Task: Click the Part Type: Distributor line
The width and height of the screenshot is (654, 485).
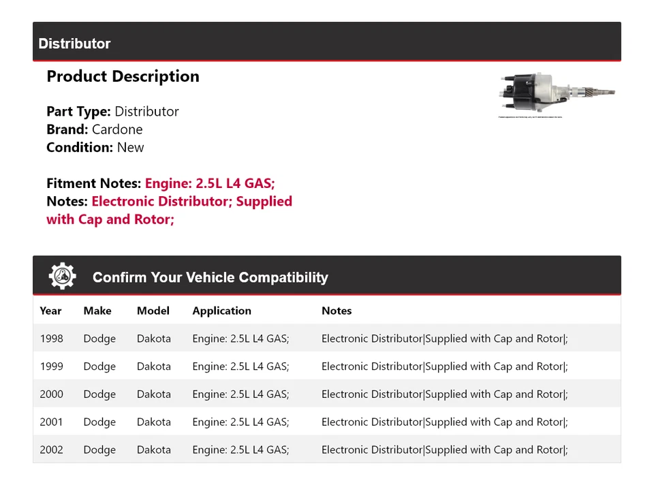Action: 112,111
